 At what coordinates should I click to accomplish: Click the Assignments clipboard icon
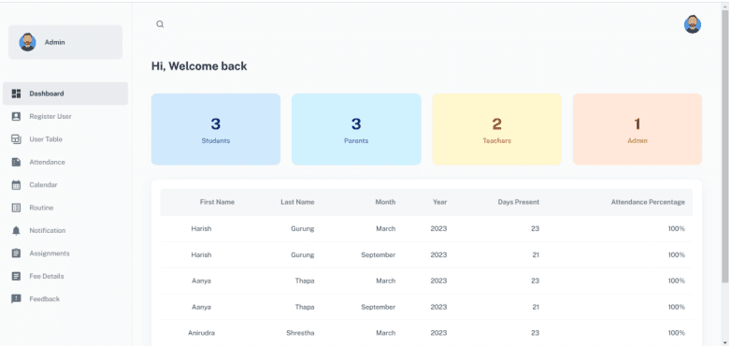[x=16, y=253]
